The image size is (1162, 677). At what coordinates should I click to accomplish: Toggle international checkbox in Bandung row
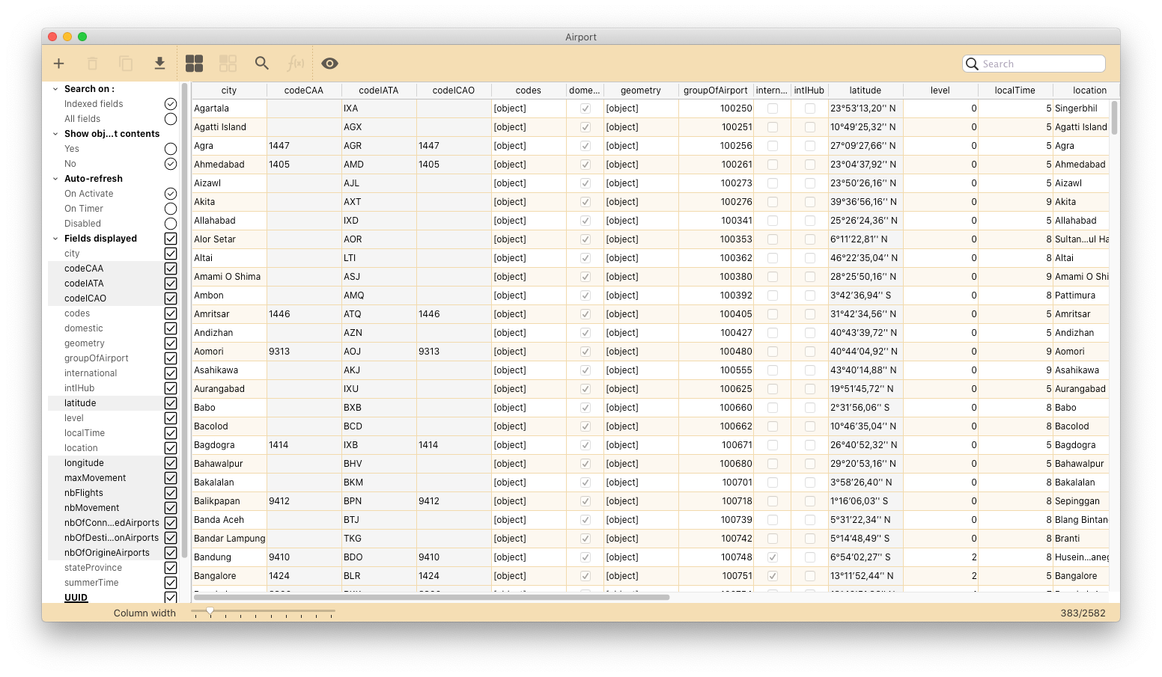pyautogui.click(x=773, y=557)
